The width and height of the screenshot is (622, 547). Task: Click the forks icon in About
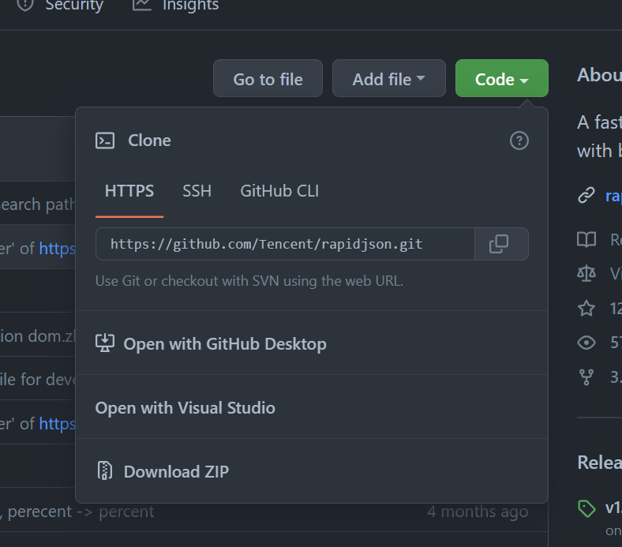(x=586, y=377)
